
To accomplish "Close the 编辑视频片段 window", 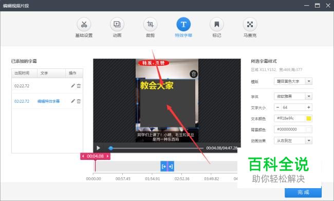I will 328,5.
